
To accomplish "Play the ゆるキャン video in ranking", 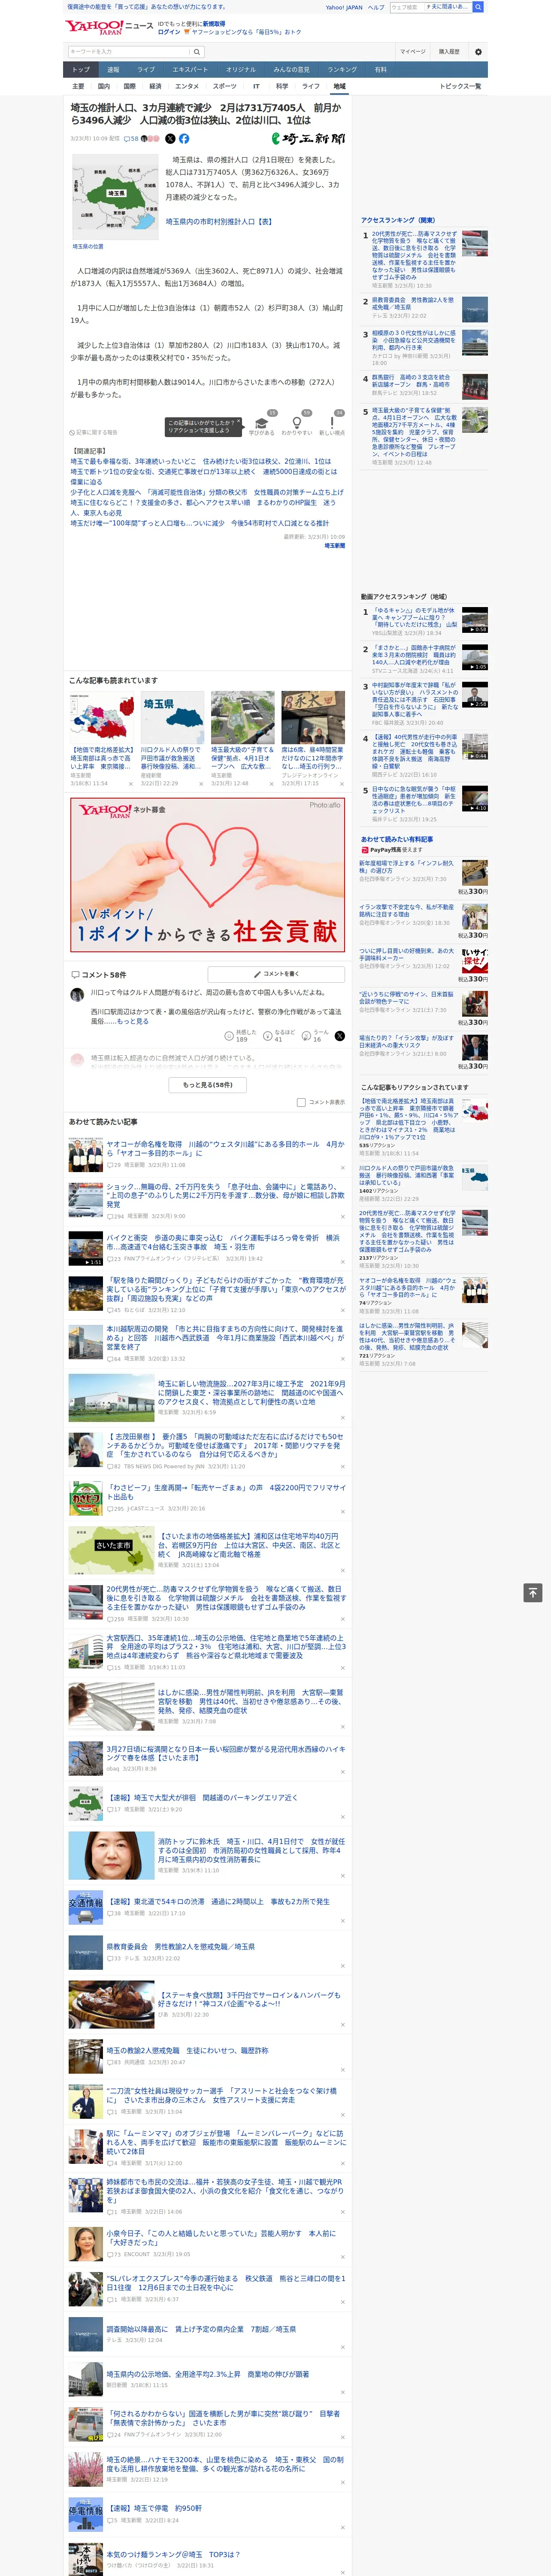I will click(475, 620).
